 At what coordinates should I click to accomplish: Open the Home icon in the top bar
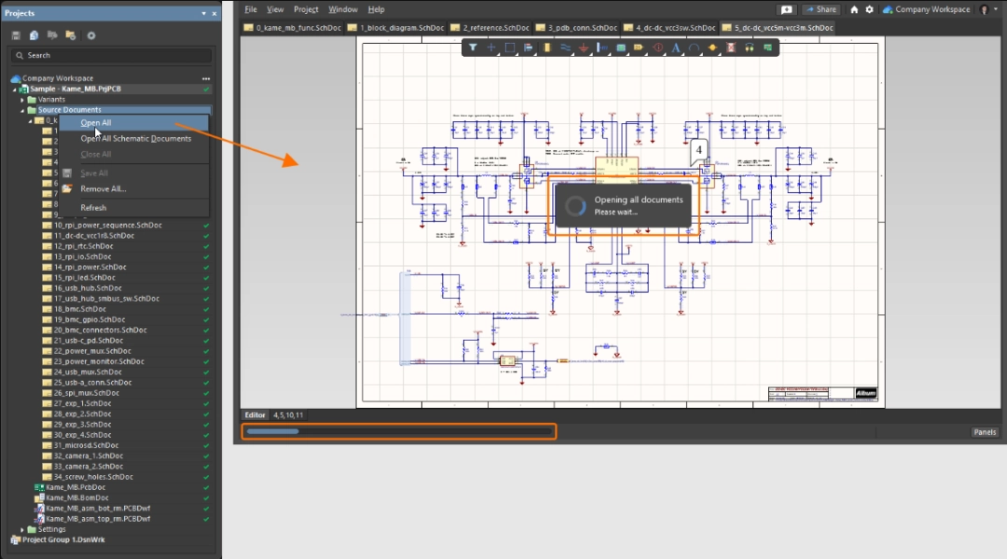point(853,9)
